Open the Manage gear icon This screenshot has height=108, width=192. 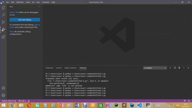click(x=3, y=95)
